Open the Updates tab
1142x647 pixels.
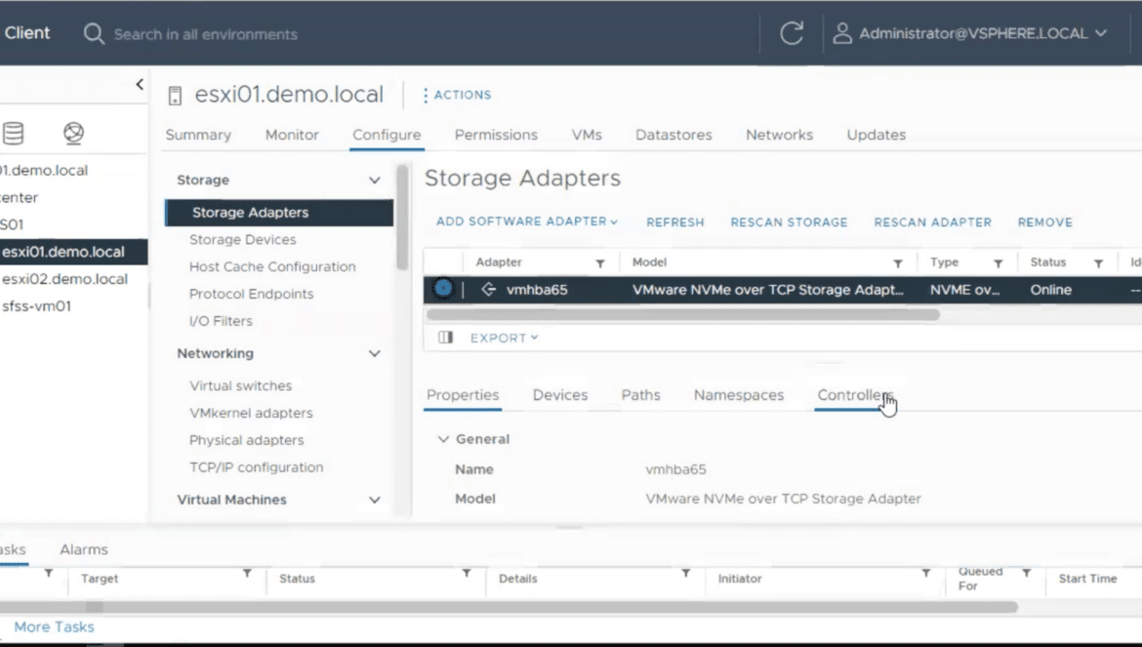(877, 135)
